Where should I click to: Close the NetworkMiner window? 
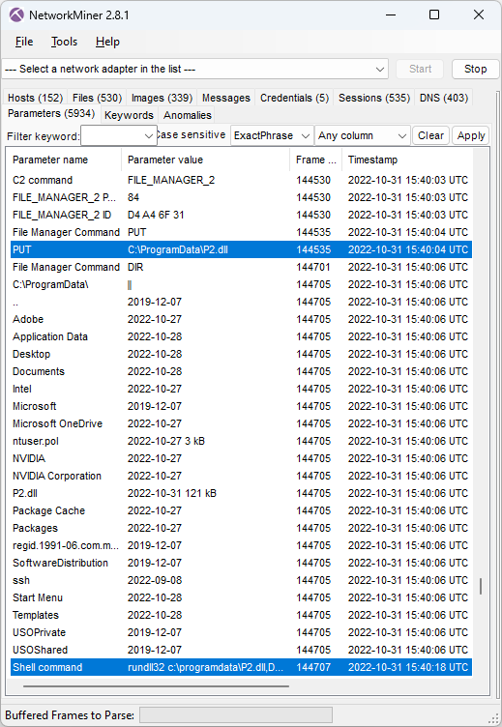coord(479,15)
